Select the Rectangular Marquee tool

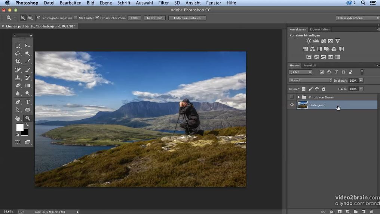point(18,45)
